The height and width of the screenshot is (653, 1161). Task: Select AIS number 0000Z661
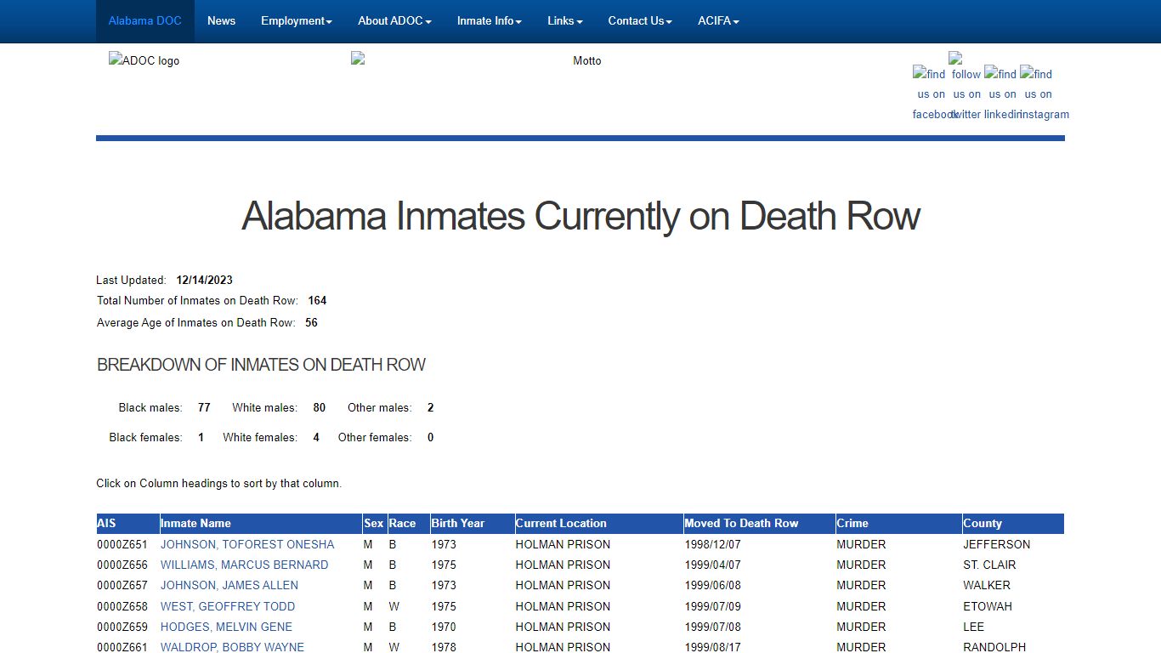[122, 647]
